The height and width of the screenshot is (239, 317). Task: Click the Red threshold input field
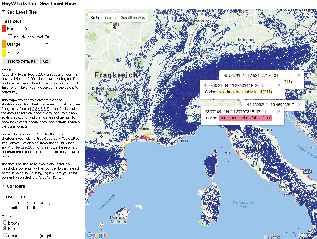33,29
